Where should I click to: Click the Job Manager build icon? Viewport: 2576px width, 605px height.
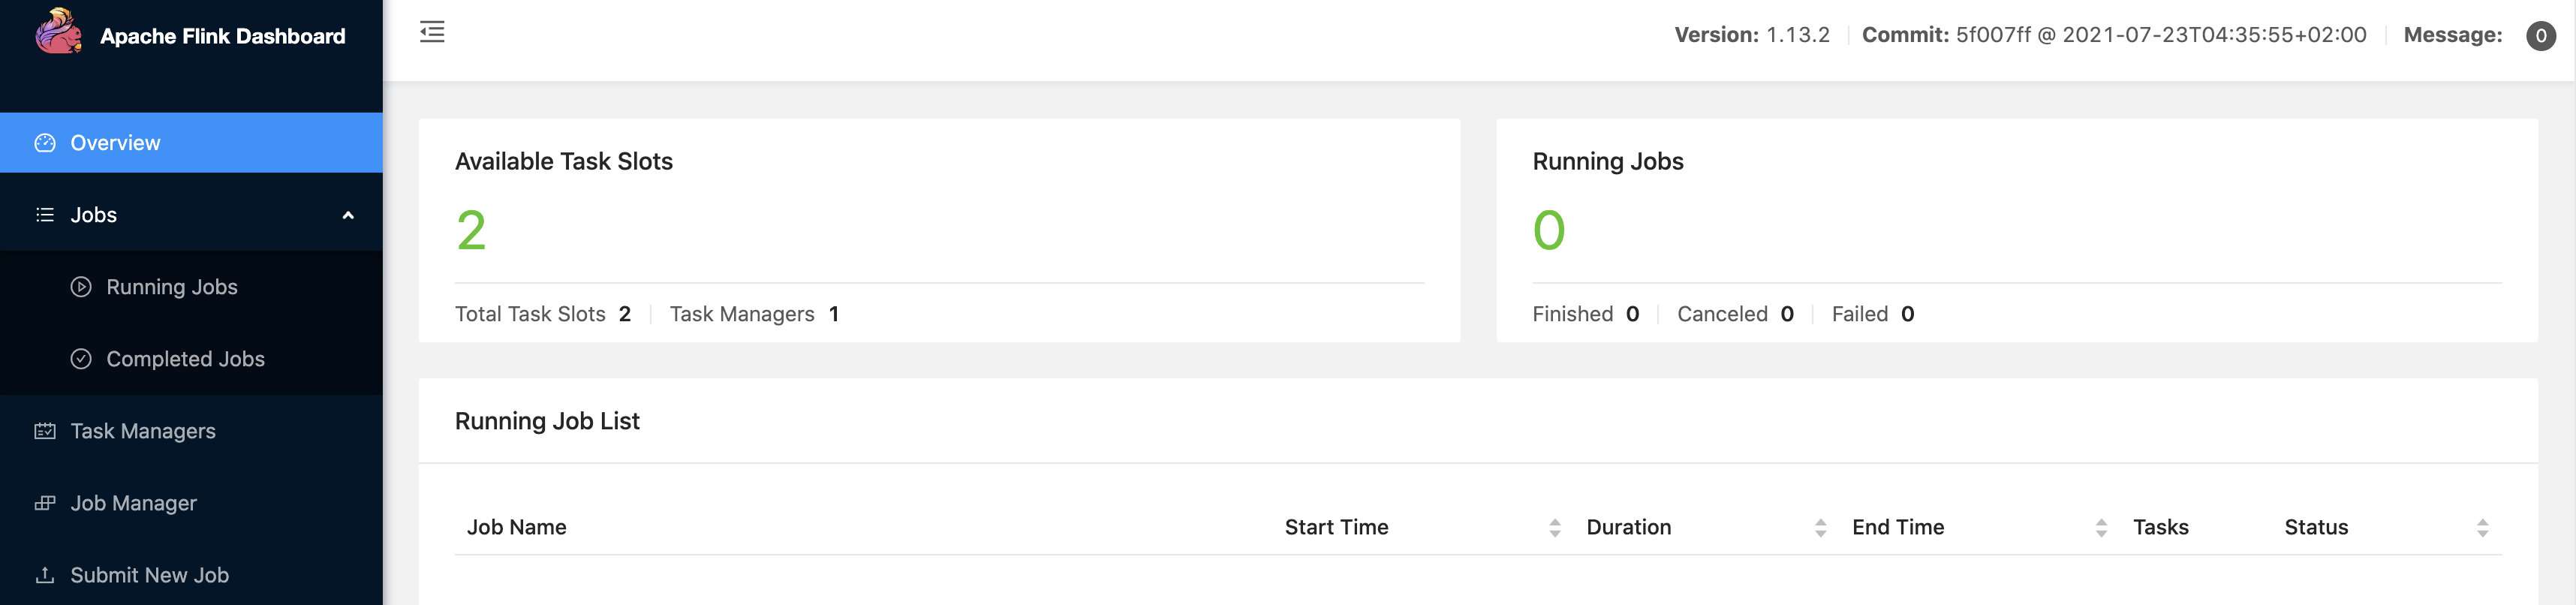coord(45,503)
